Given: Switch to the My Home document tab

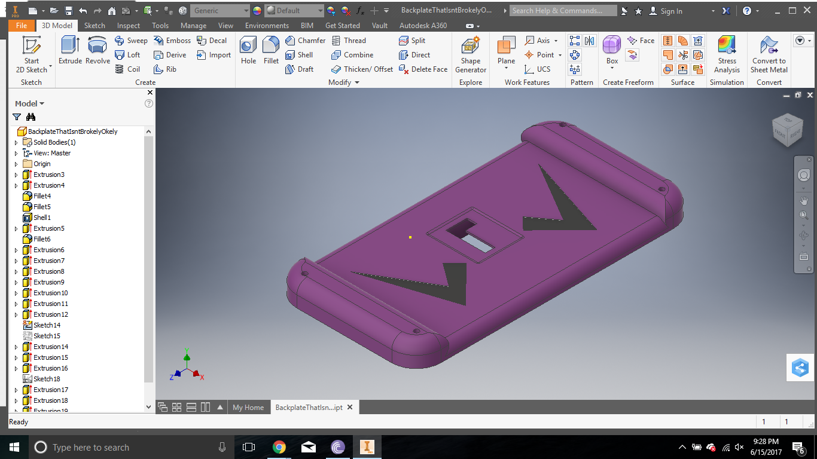Looking at the screenshot, I should pyautogui.click(x=248, y=408).
